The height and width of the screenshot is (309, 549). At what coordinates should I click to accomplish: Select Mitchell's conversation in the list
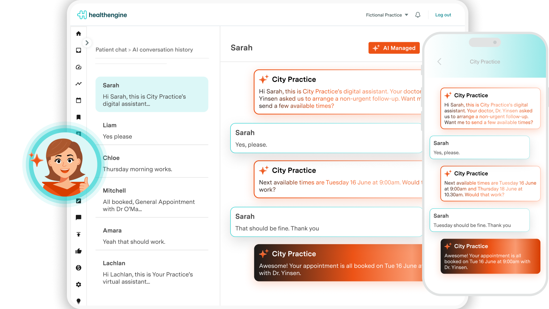[x=152, y=200]
